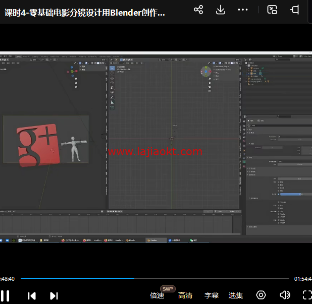Toggle the camera view icon in the right viewport
312x304 pixels.
[x=210, y=87]
